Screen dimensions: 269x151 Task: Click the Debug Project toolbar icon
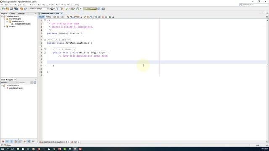[72, 9]
